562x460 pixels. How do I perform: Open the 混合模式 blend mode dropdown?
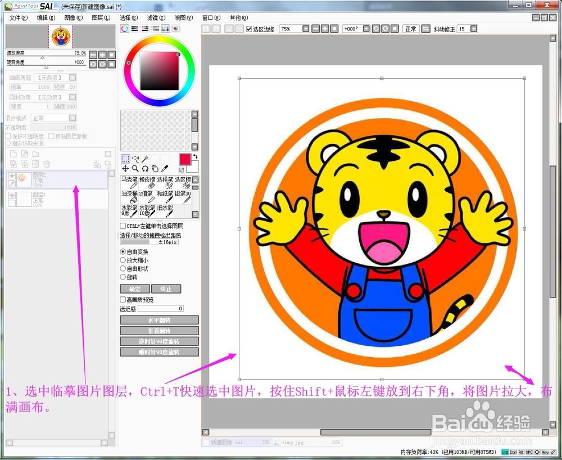point(72,118)
